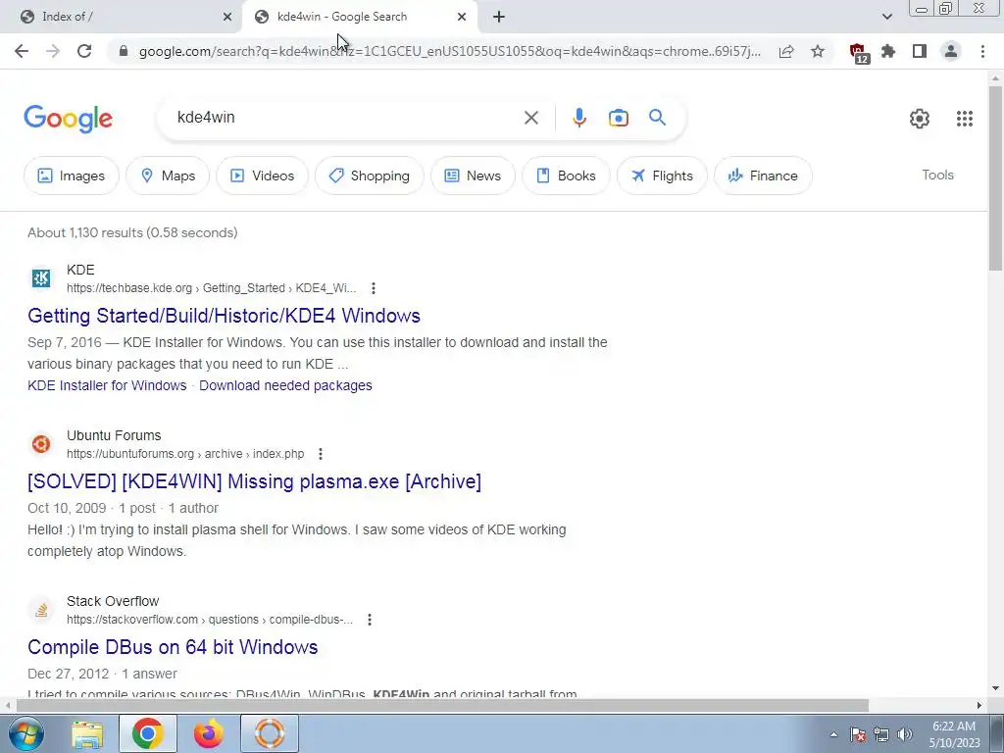This screenshot has width=1004, height=753.
Task: Bookmark this page with the star
Action: click(818, 51)
